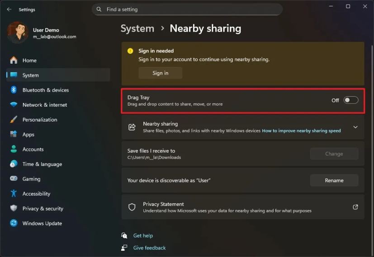Click the Get help link
Screen dimensions: 374x257
(143, 236)
